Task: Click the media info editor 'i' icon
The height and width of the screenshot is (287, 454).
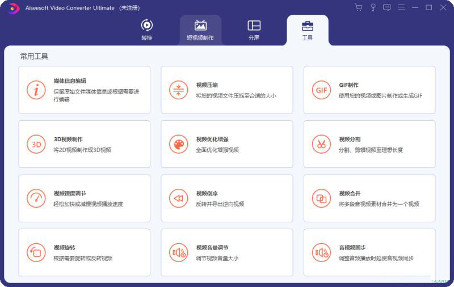Action: [36, 90]
